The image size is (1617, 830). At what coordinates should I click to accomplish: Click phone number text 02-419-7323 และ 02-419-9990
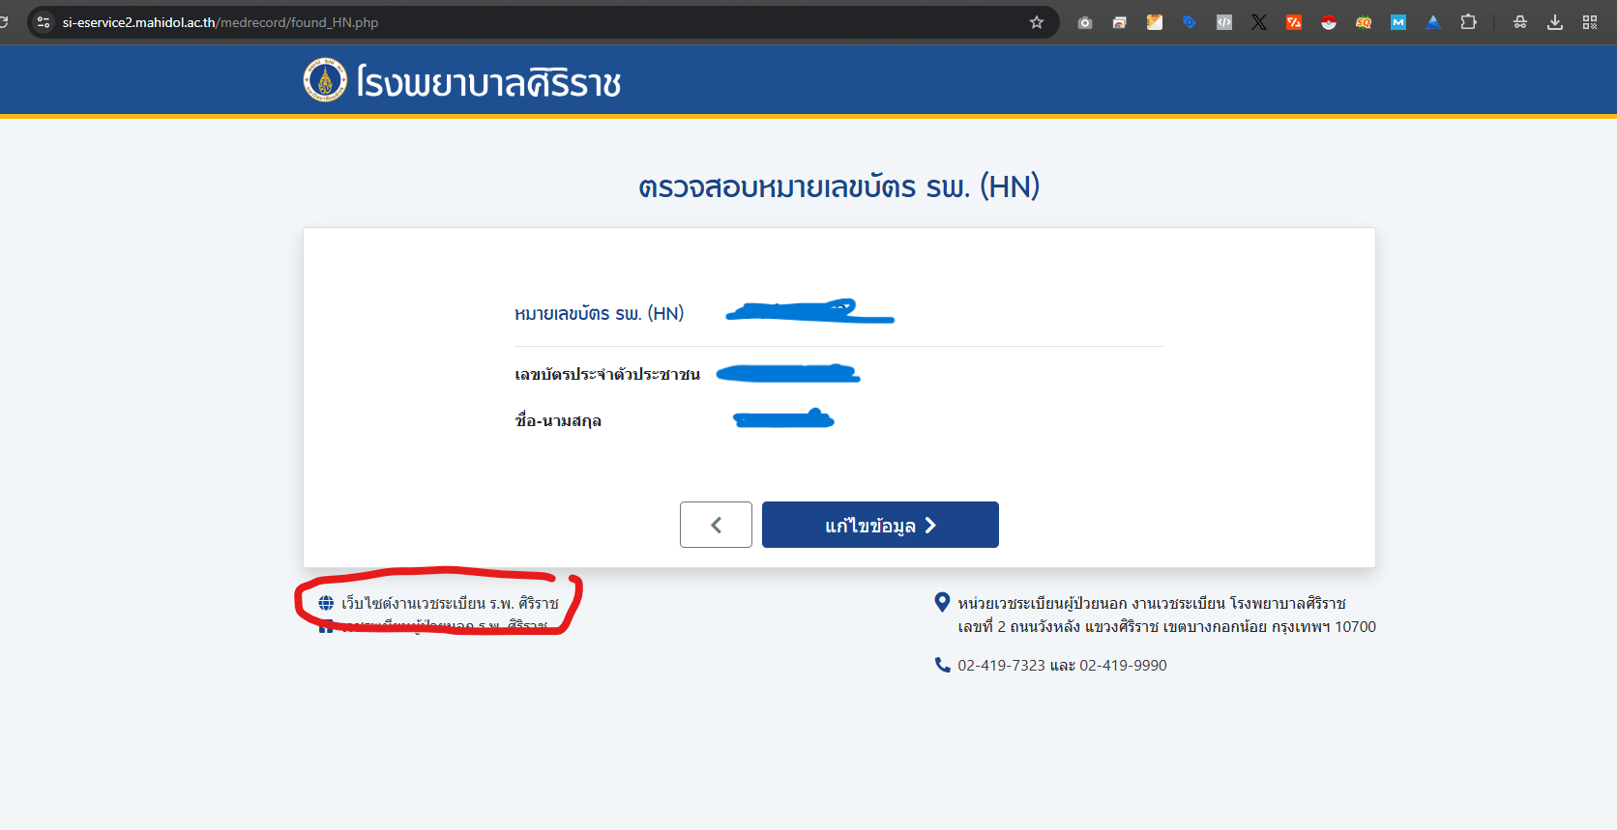click(x=1062, y=665)
